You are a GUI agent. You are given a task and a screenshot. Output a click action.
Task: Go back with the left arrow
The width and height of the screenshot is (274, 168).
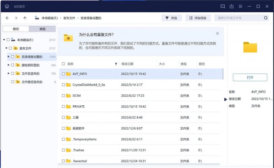(x=7, y=18)
